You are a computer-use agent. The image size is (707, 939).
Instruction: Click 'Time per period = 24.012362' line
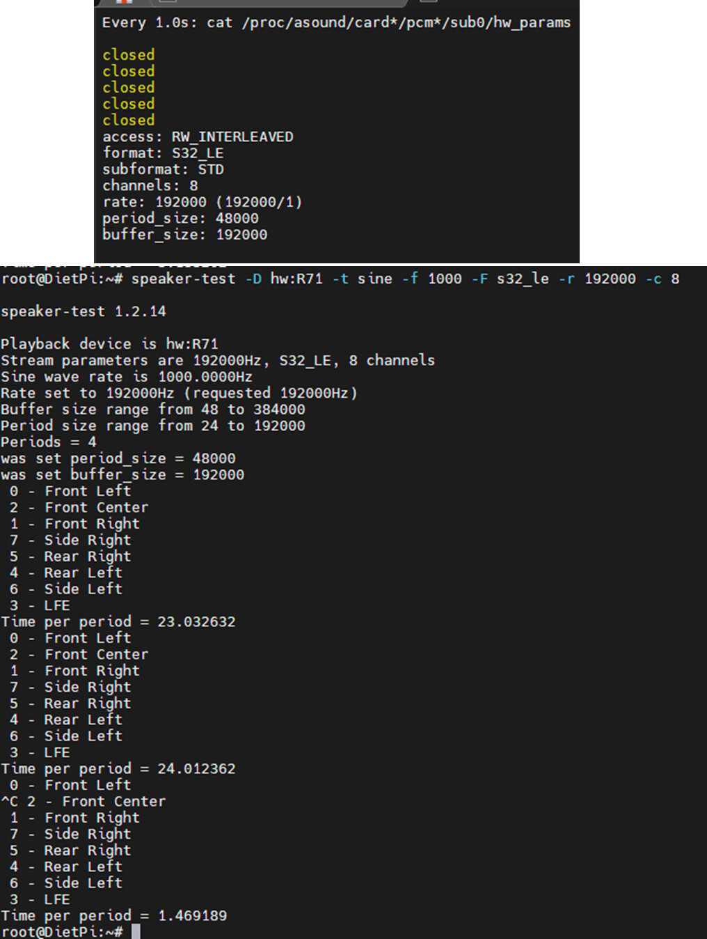point(118,768)
